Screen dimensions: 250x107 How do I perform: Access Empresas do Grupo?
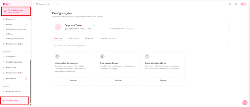coord(118,80)
